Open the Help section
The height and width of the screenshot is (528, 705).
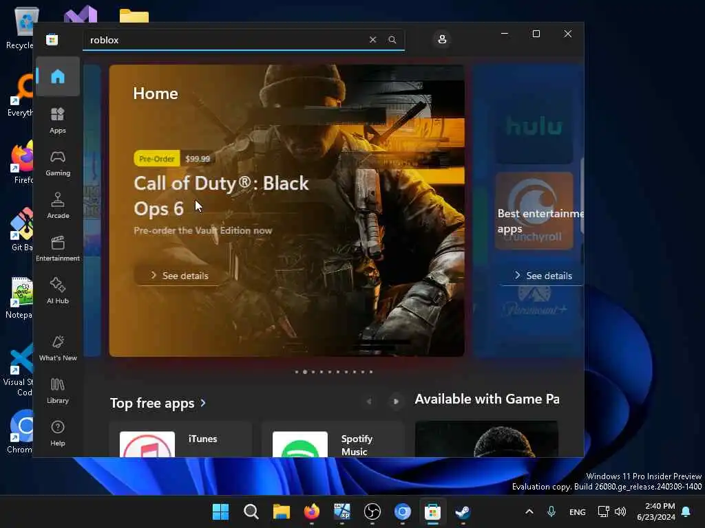click(x=58, y=434)
